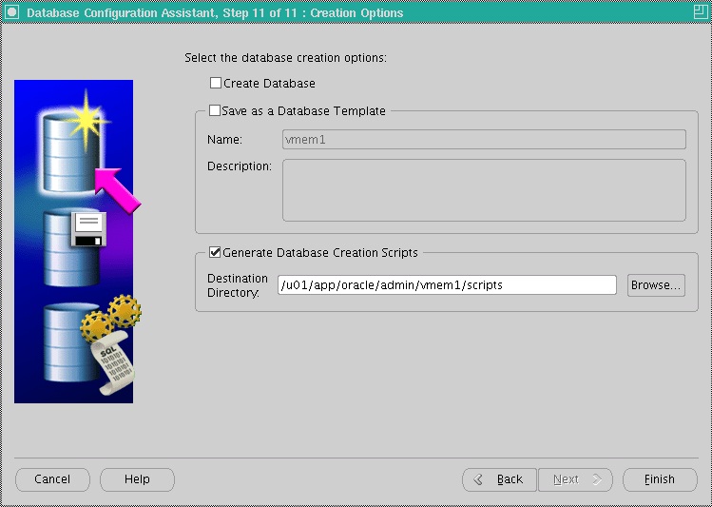Viewport: 712px width, 507px height.
Task: Check Save as a Database Template
Action: 214,110
